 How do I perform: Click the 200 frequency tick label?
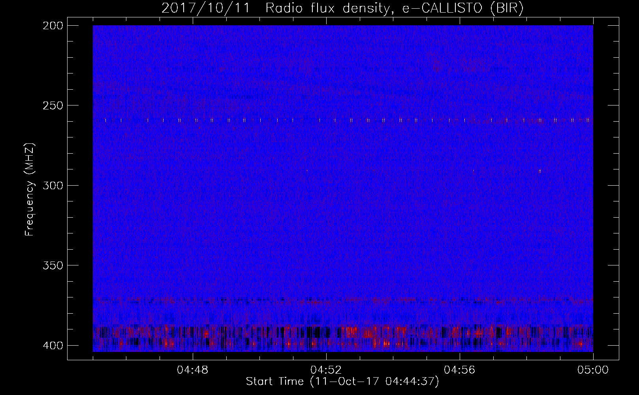tap(53, 25)
